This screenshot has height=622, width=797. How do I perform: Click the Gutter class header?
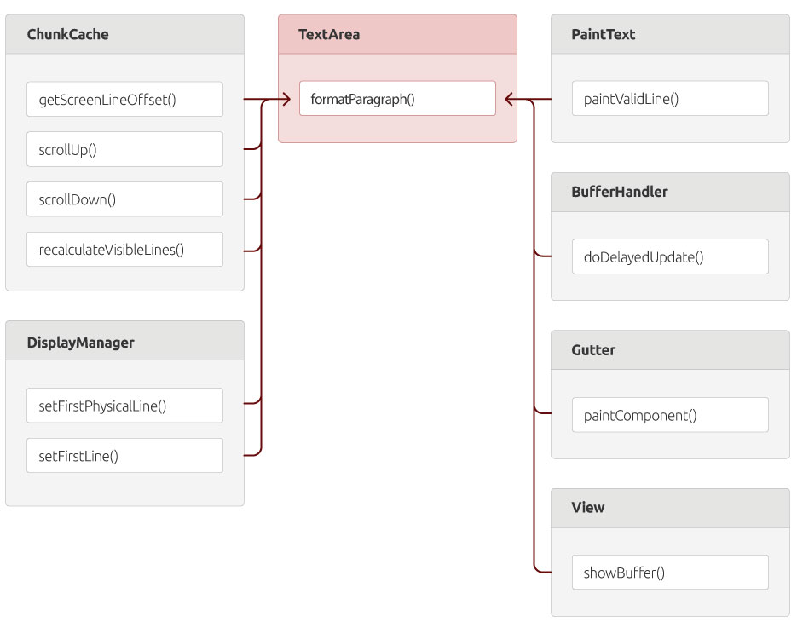click(670, 350)
